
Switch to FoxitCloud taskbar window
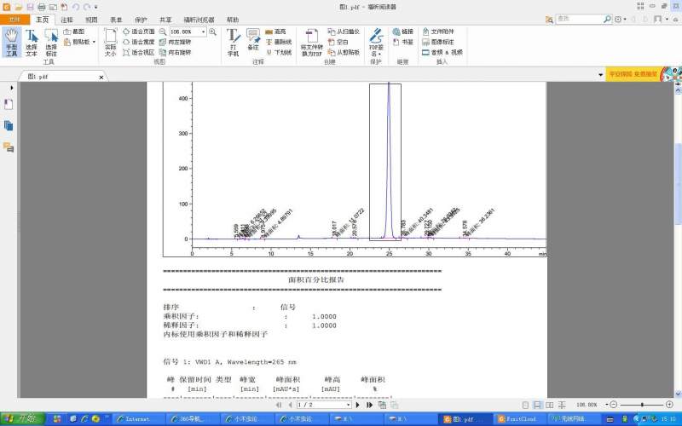520,419
